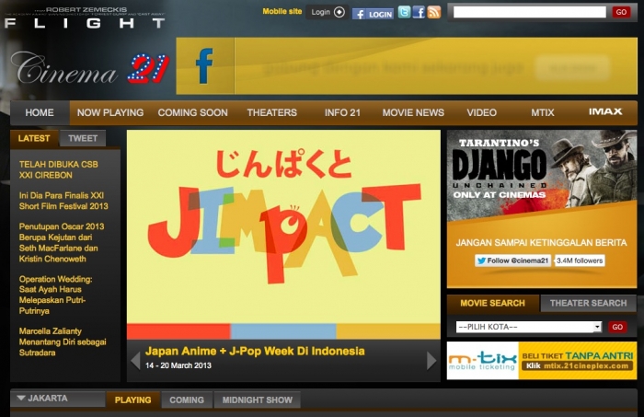
Task: Switch to the COMING tab
Action: (x=187, y=400)
